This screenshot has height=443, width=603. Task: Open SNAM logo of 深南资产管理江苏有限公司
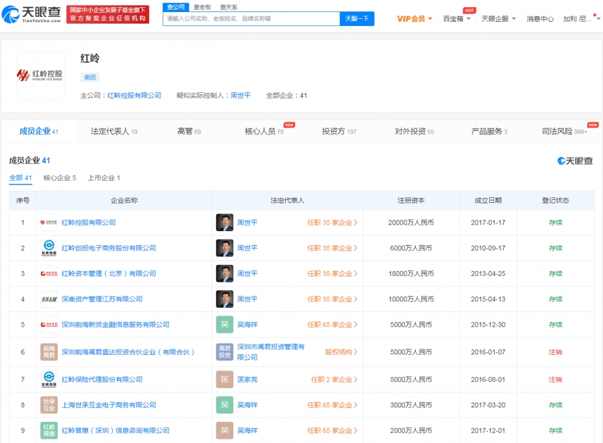tap(49, 299)
